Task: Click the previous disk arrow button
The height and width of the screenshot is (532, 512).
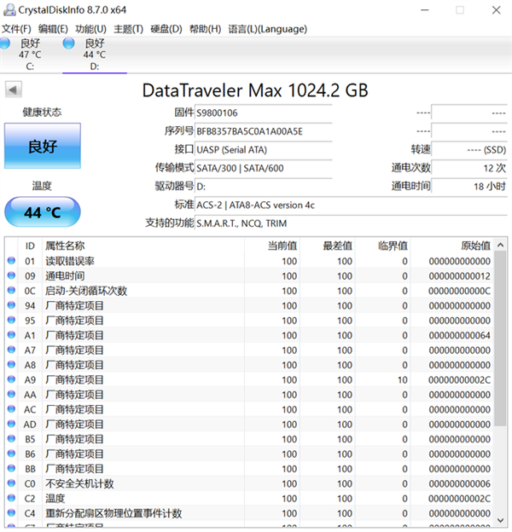Action: [14, 90]
